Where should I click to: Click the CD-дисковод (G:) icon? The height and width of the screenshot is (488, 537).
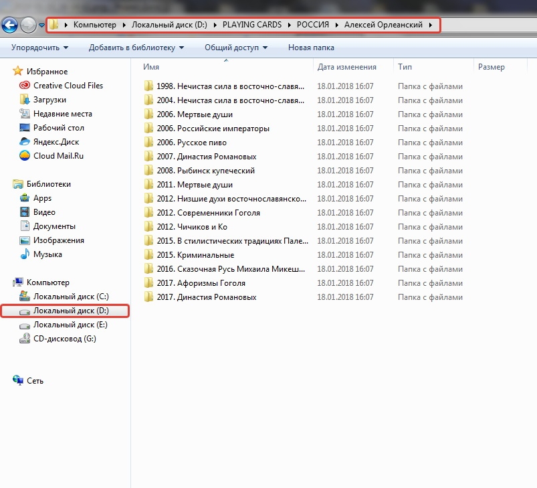24,339
